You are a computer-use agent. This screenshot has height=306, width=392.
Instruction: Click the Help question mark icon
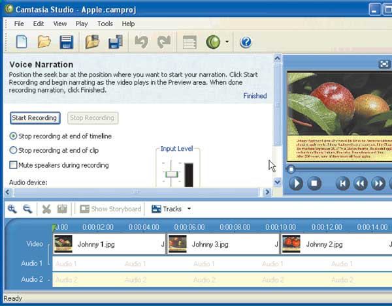pyautogui.click(x=246, y=42)
